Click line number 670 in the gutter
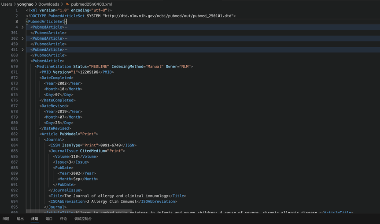 tap(14, 67)
